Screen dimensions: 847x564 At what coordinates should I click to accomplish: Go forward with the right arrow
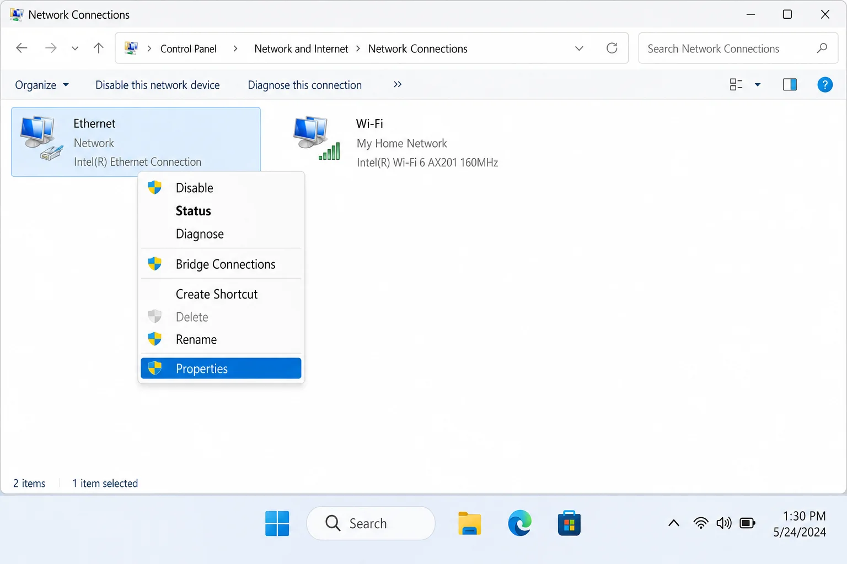tap(51, 48)
